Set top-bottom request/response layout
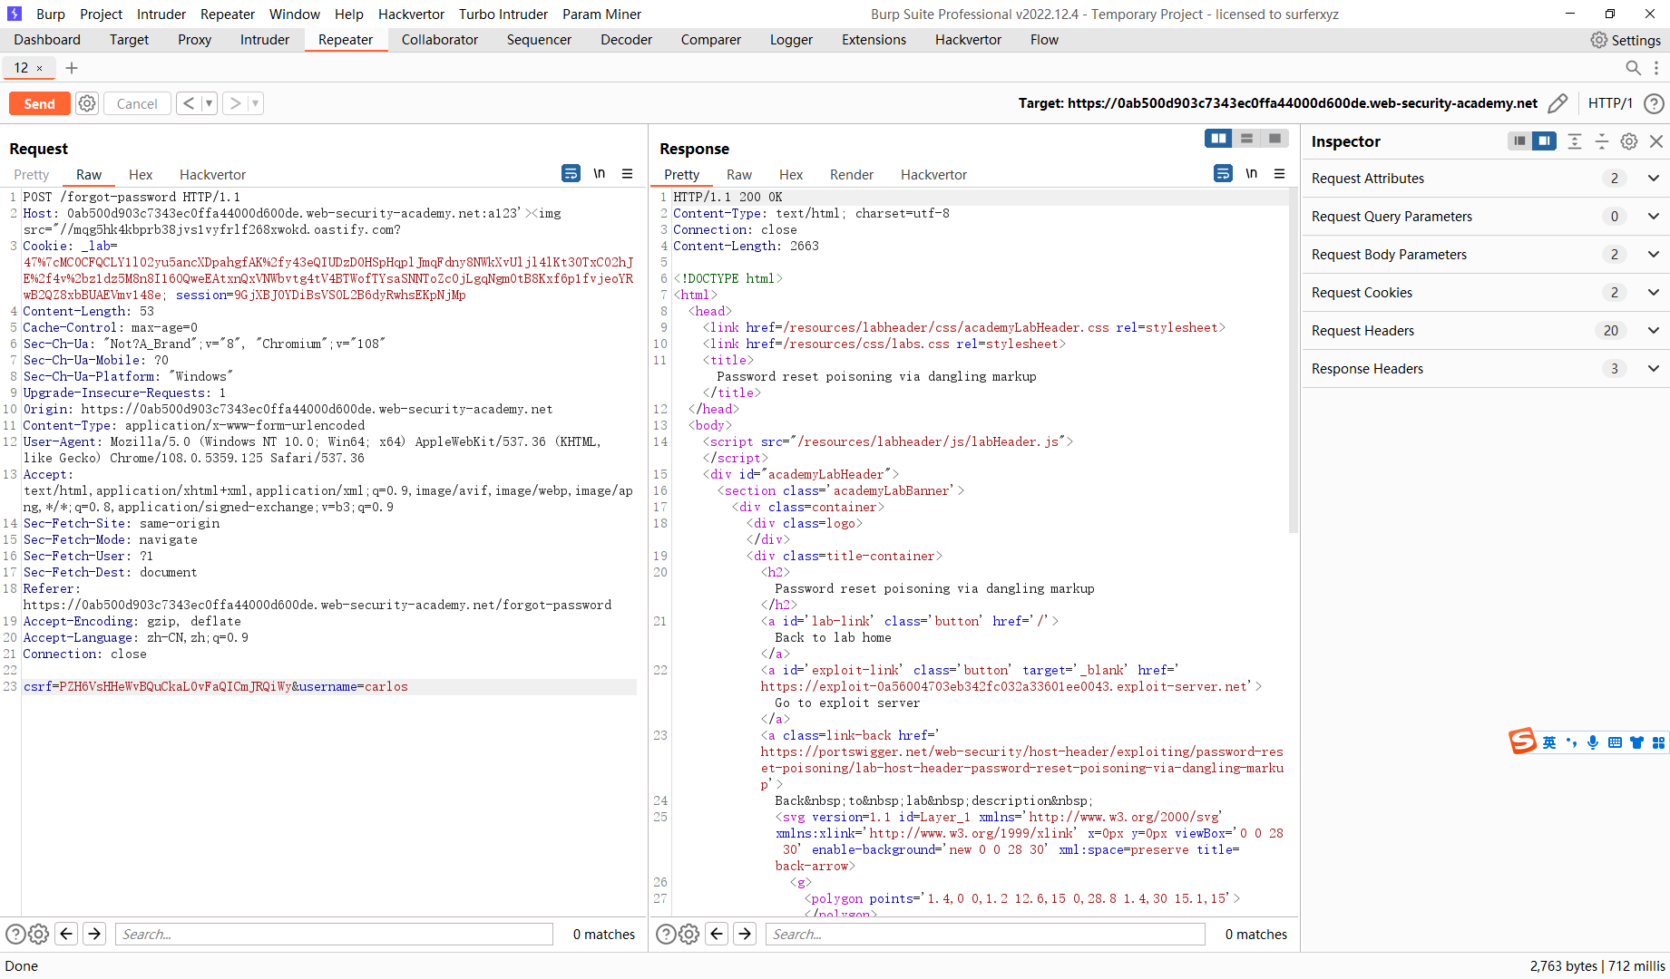The image size is (1670, 979). click(1246, 139)
